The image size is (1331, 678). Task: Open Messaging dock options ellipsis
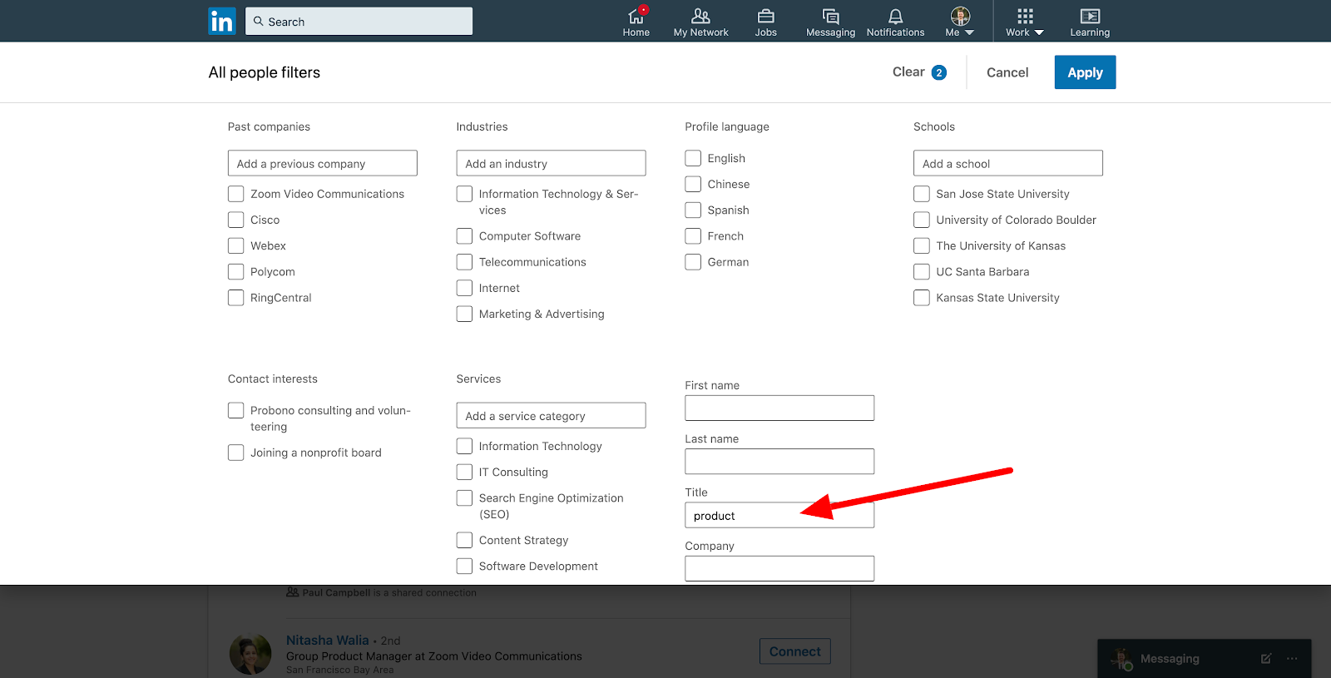coord(1292,658)
